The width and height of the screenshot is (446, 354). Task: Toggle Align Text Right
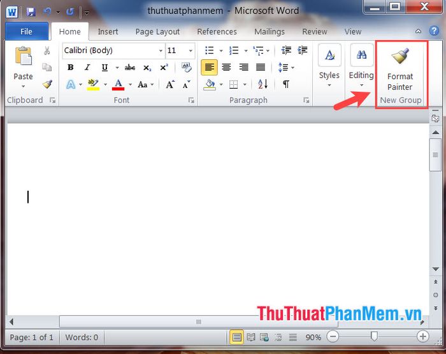[243, 68]
